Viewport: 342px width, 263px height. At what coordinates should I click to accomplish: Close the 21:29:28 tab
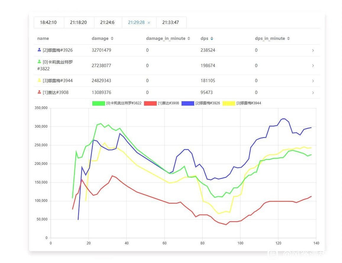click(149, 23)
